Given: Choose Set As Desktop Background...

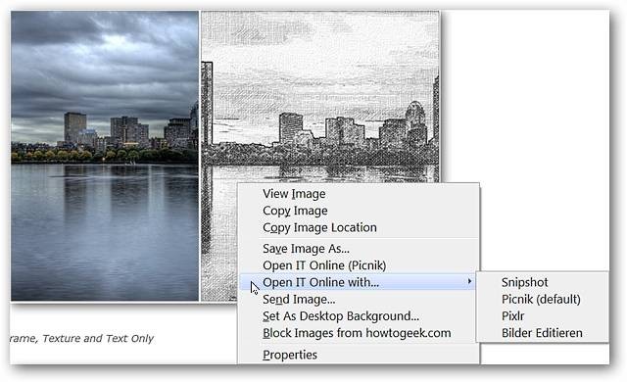Looking at the screenshot, I should click(x=359, y=316).
